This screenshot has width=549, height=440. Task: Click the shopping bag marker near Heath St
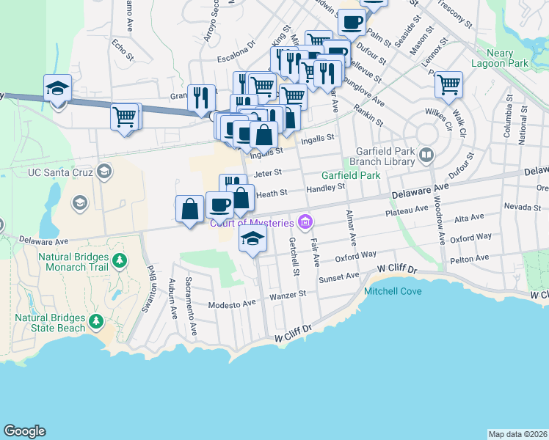tap(241, 198)
